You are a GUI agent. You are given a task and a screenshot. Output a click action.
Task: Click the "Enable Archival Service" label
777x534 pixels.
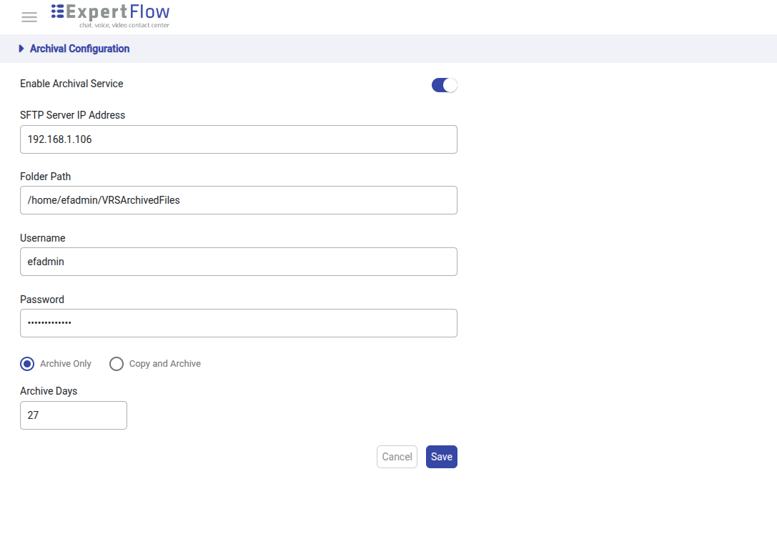(x=71, y=84)
